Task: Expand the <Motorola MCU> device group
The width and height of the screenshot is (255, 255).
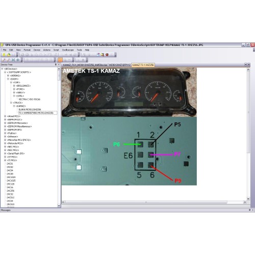Action: (x=5, y=143)
